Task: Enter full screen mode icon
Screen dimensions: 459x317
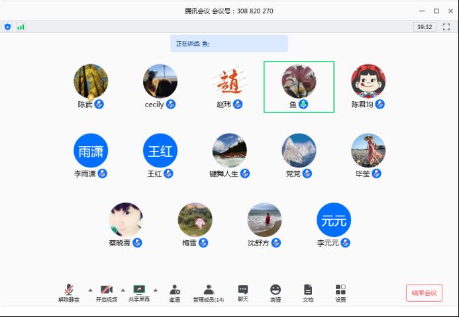Action: click(446, 27)
